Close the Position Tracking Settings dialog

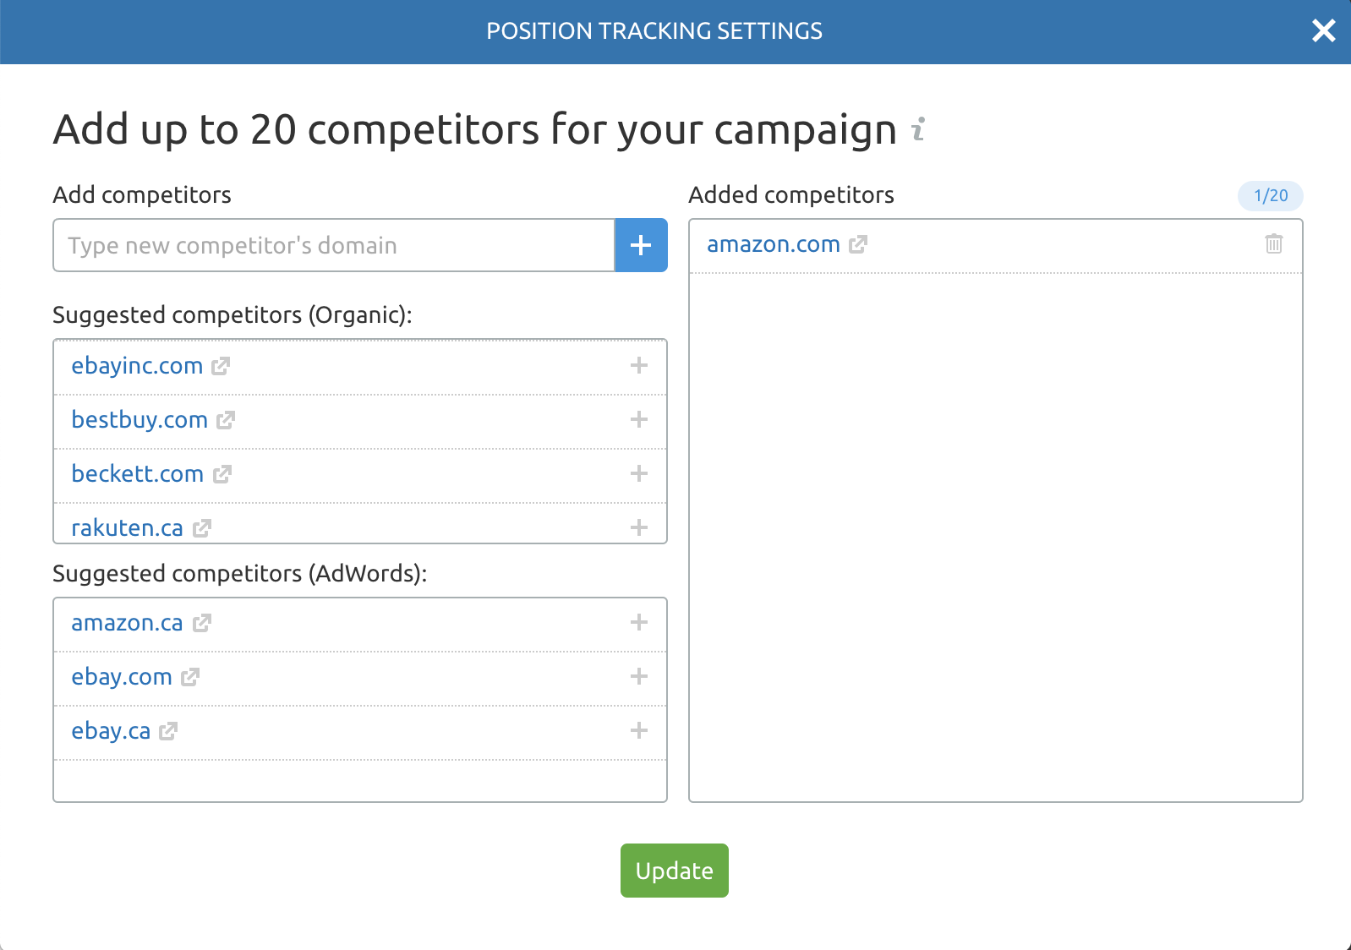(1323, 31)
